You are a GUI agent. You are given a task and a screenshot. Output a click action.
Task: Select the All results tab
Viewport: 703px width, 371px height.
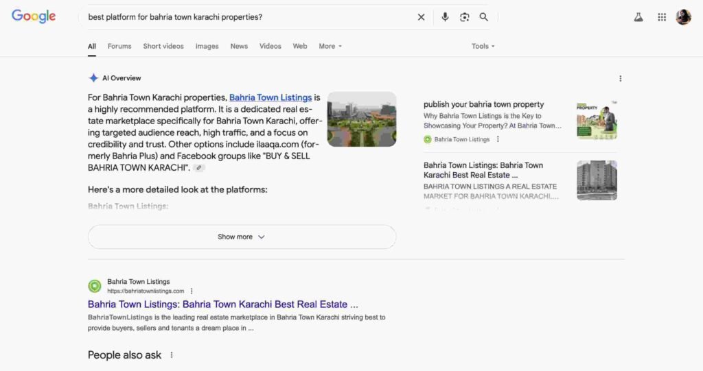(92, 46)
